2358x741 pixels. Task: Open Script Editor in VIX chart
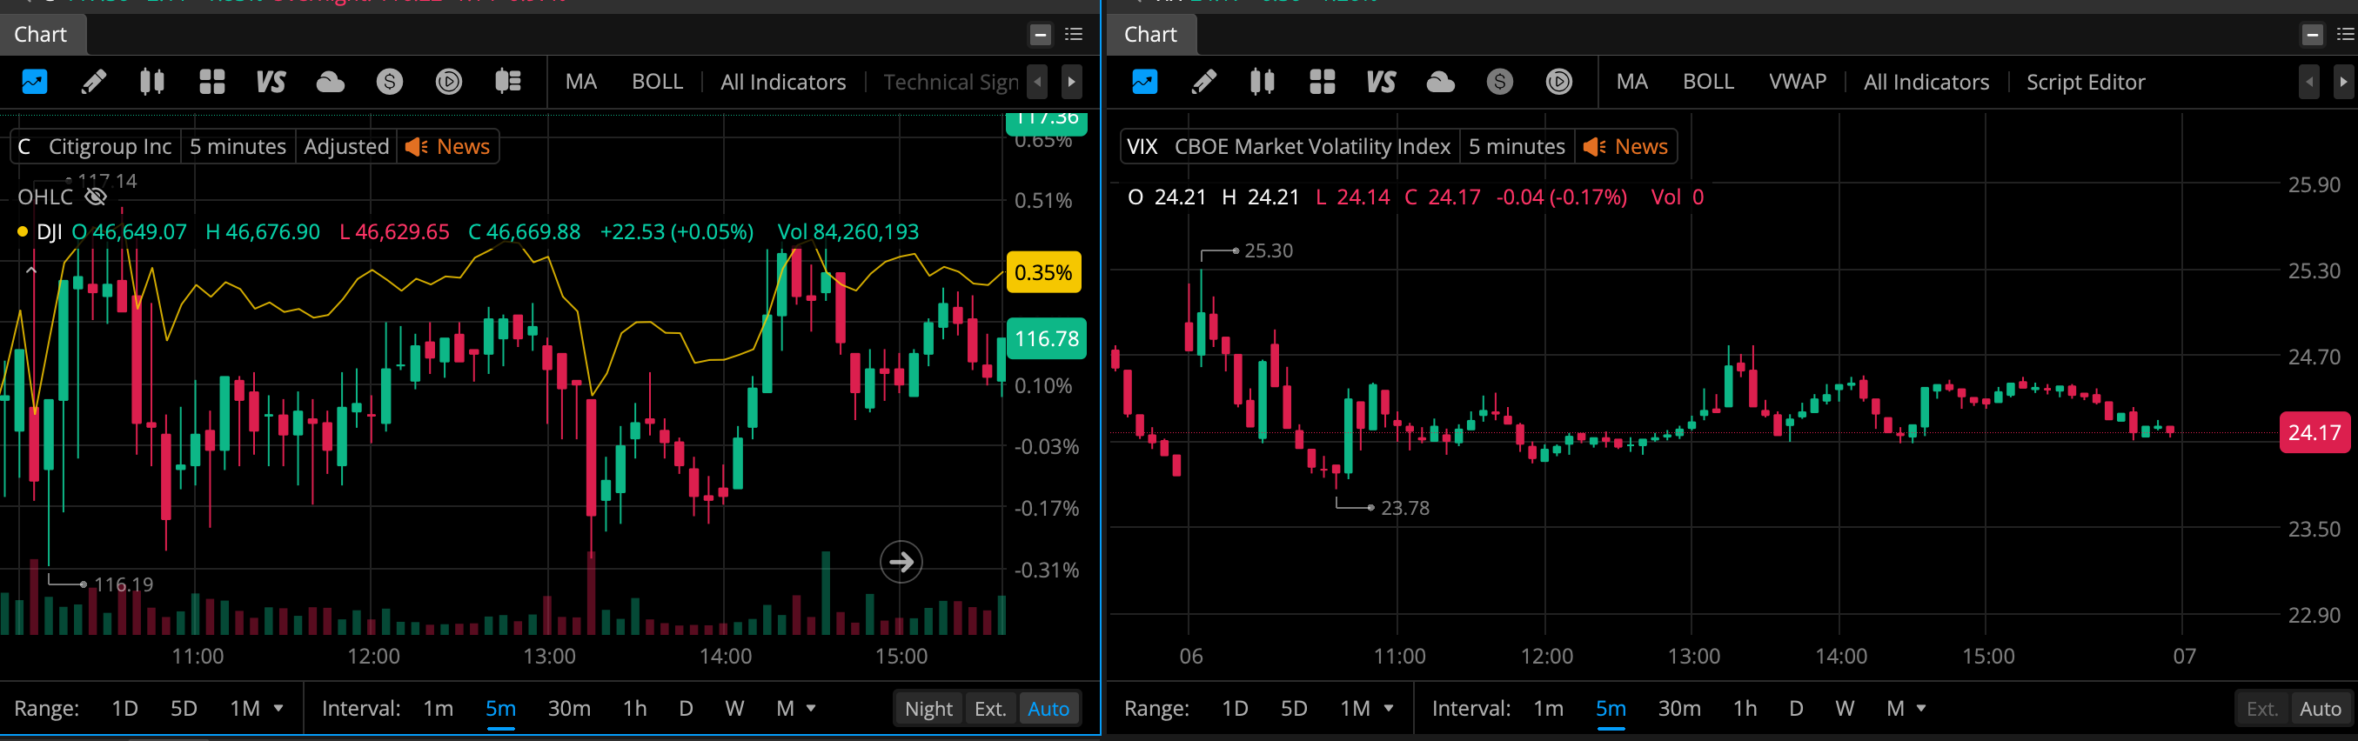click(2084, 83)
